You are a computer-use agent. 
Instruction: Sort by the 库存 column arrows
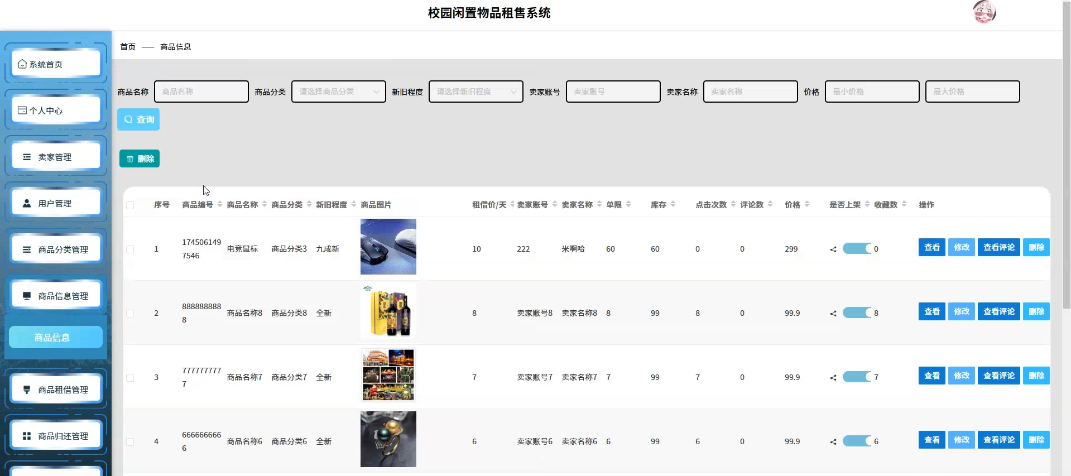[673, 204]
